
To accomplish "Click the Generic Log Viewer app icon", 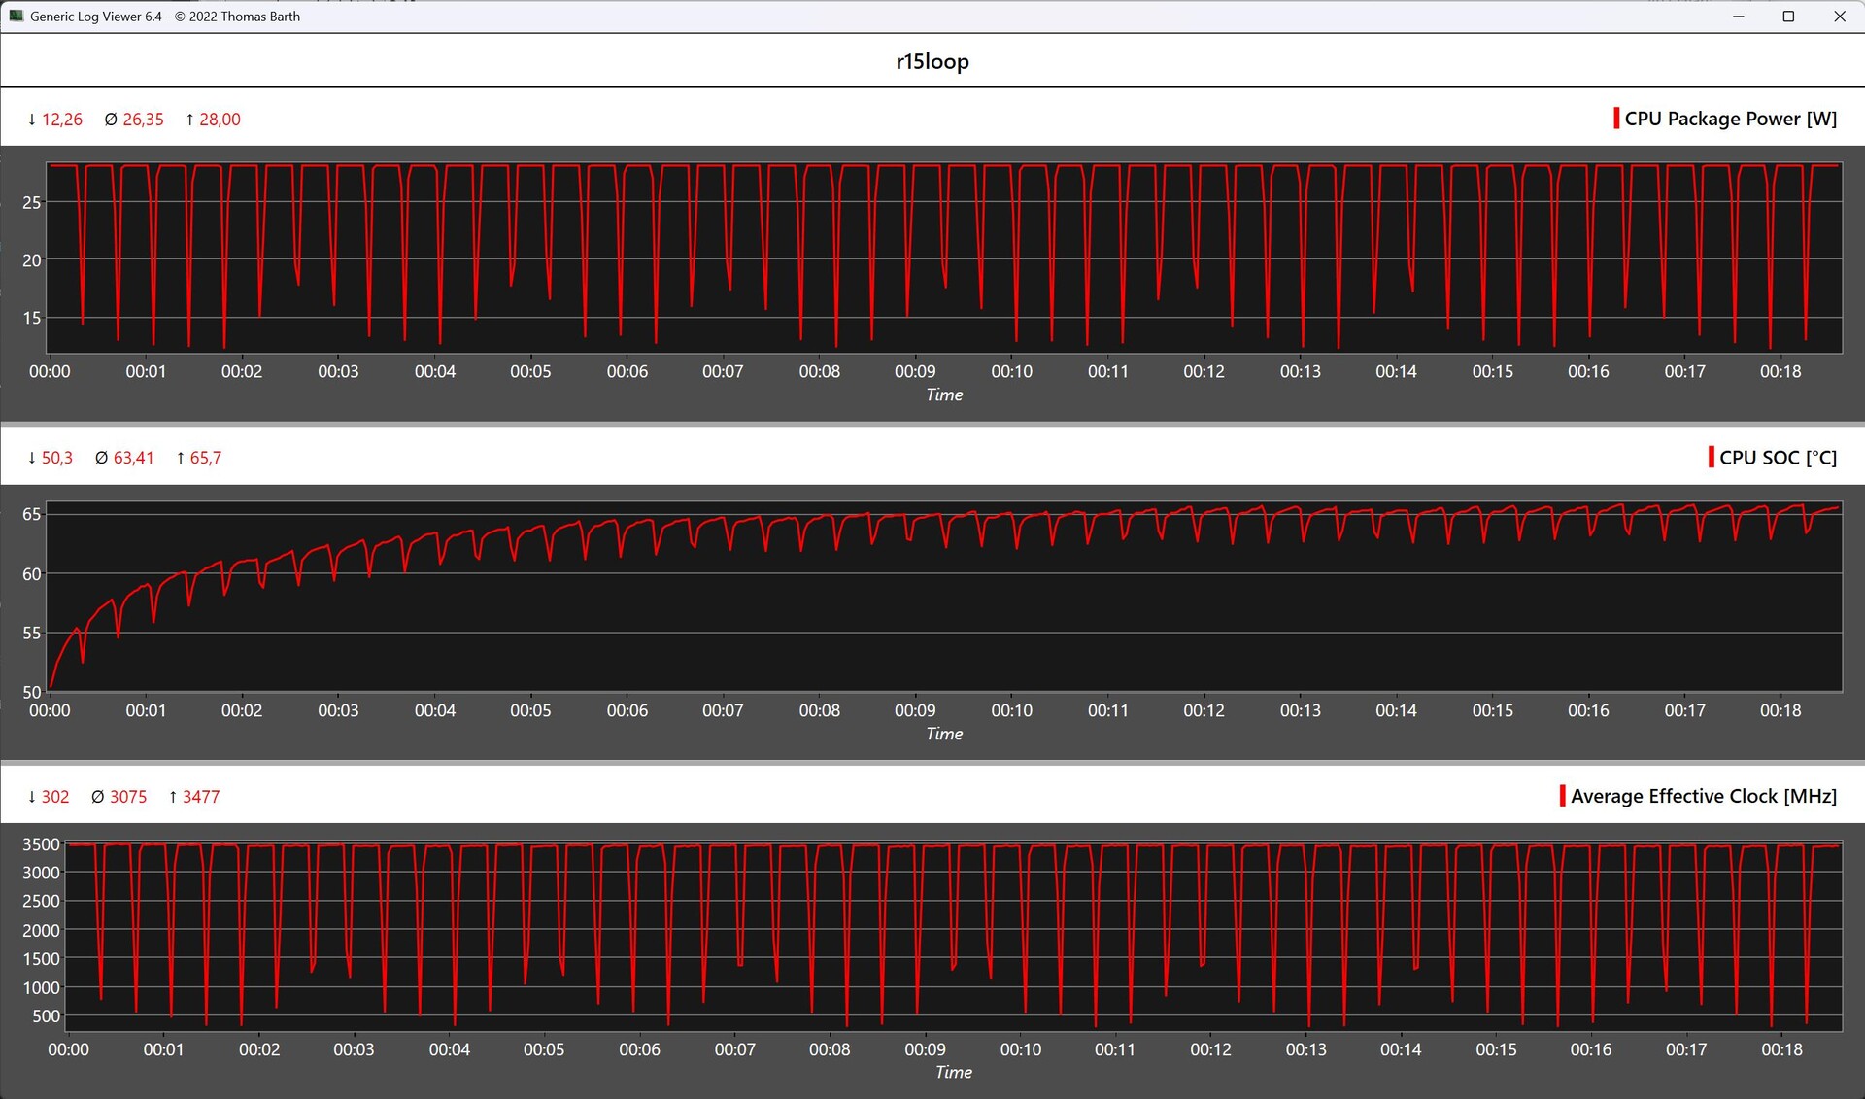I will tap(16, 16).
